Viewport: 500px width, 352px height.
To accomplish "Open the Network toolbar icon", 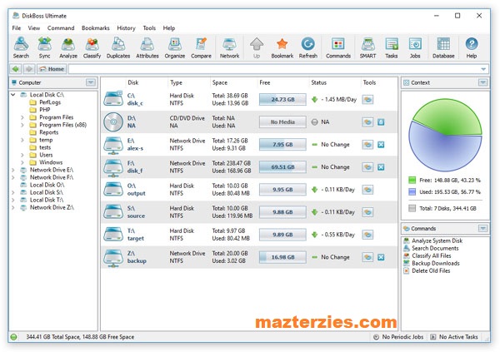I will pos(229,47).
